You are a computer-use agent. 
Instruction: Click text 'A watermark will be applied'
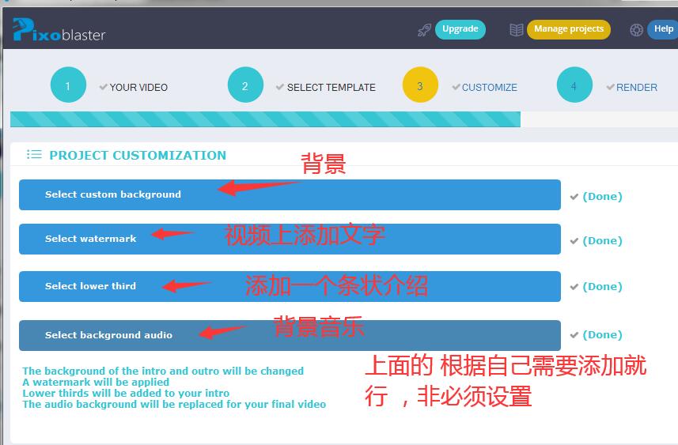click(x=96, y=382)
